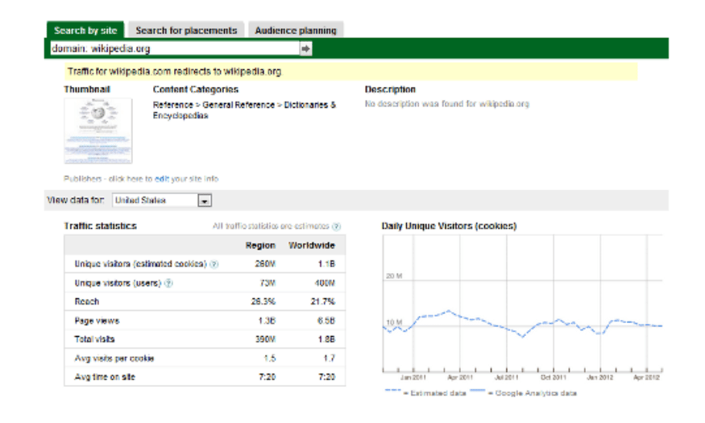Click the Apr 2011 axis label

pos(460,378)
